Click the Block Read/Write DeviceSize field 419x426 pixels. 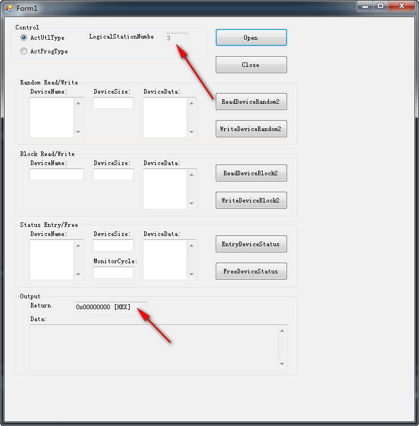coord(113,174)
